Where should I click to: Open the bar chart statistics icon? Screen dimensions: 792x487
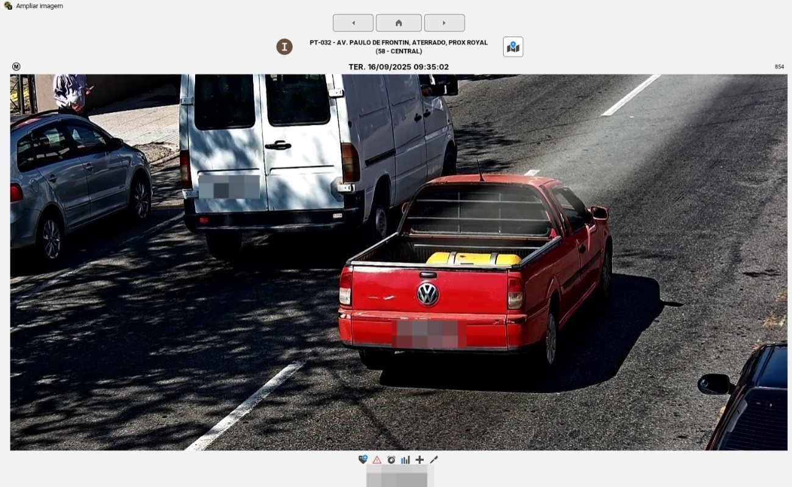[405, 460]
